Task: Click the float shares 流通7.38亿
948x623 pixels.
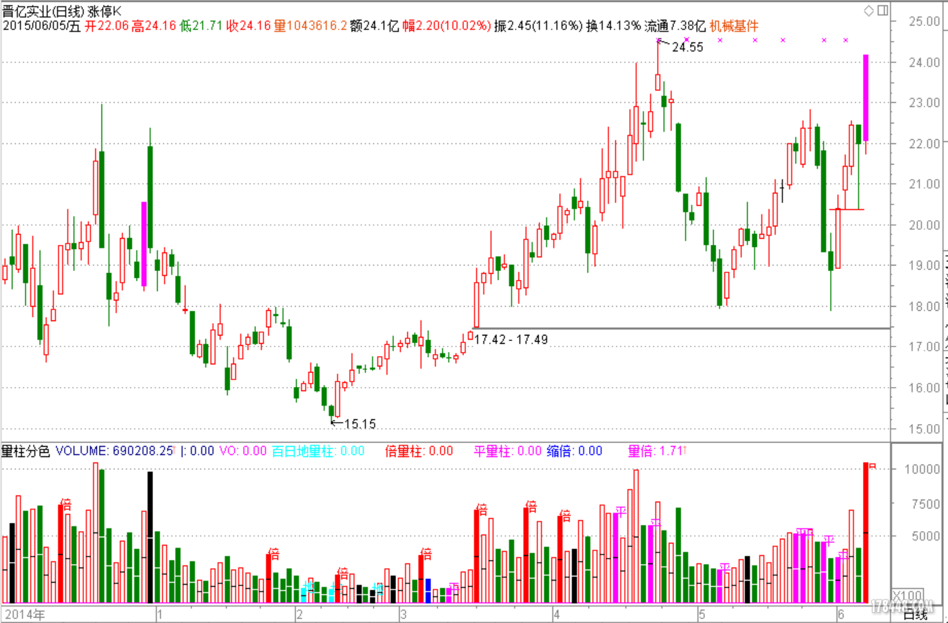Action: [675, 26]
